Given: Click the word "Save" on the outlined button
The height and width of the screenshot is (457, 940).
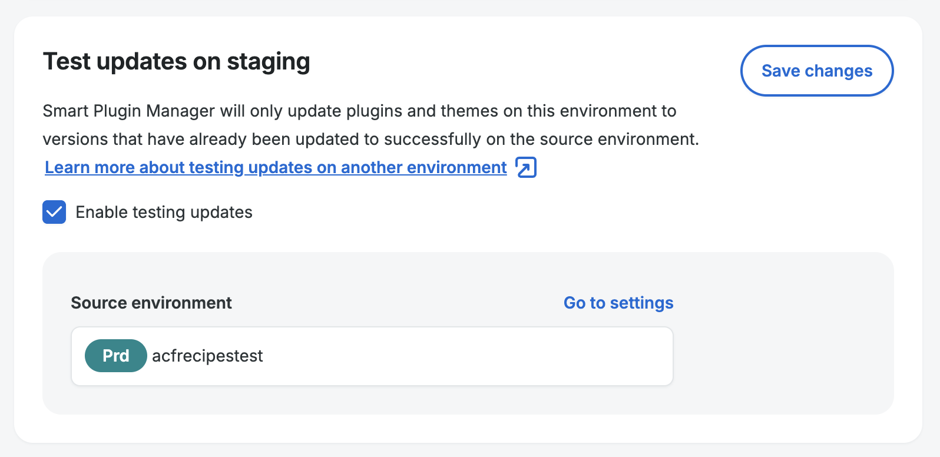Looking at the screenshot, I should click(780, 71).
